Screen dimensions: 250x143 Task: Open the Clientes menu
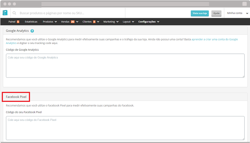87,22
